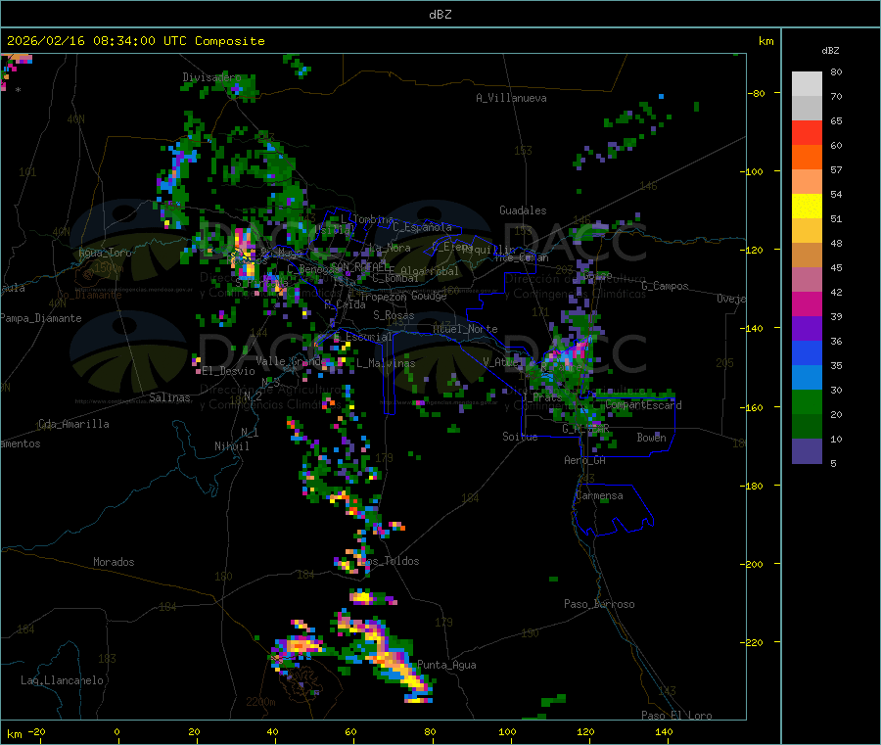The height and width of the screenshot is (745, 881).
Task: Click the El_Desvio map label
Action: [x=228, y=371]
